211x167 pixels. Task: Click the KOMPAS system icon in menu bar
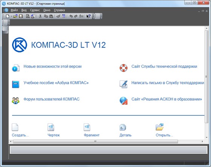(6, 10)
